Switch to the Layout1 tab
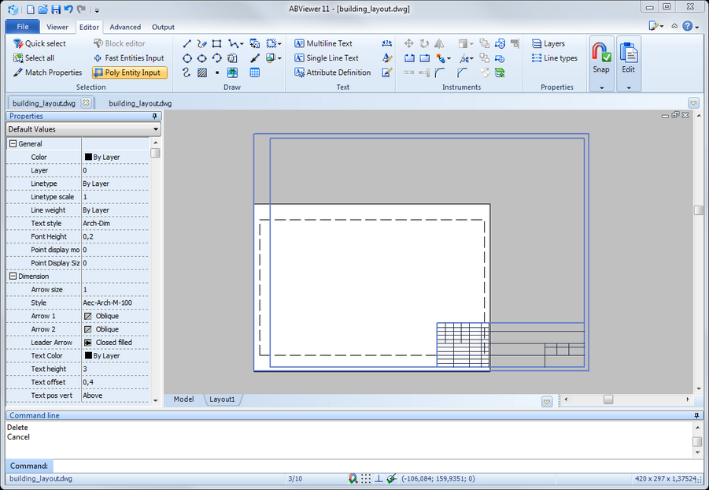 222,399
